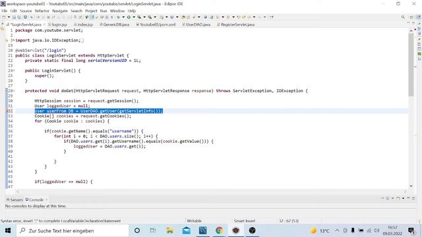Image resolution: width=422 pixels, height=237 pixels.
Task: Click the New file toolbar icon
Action: [4, 17]
